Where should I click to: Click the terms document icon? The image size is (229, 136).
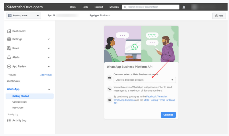click(x=109, y=100)
